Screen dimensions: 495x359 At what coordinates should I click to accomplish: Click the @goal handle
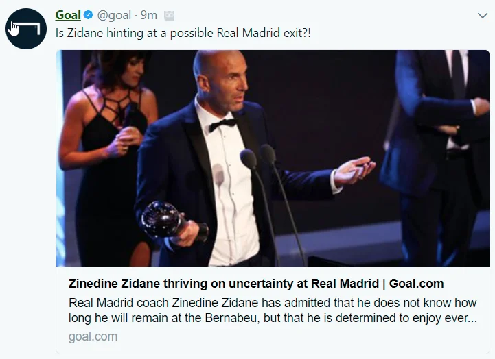113,14
